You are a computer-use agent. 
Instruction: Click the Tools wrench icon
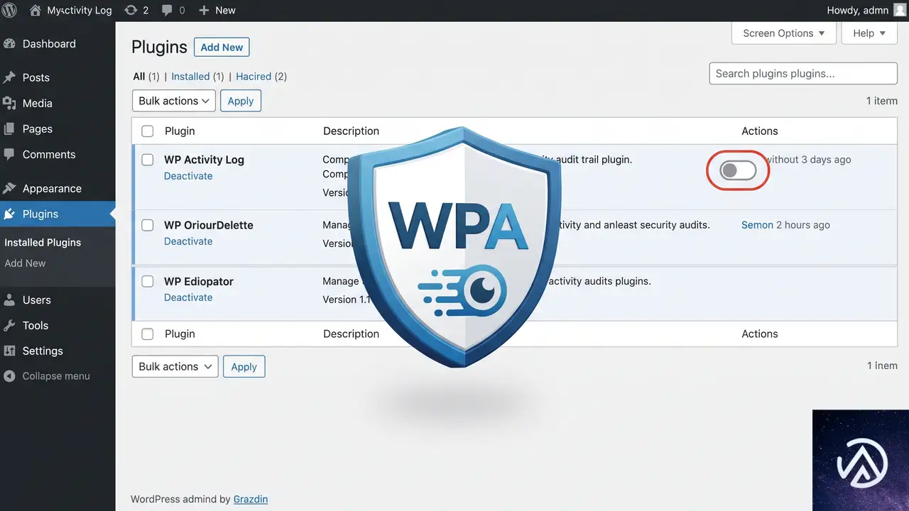click(9, 325)
